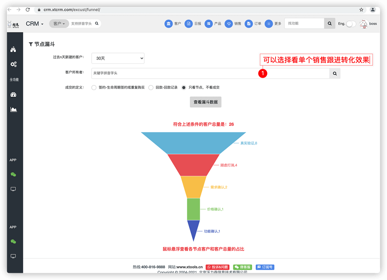Select 回款-回款记录 radio option
Screen dimensions: 387x280
151,87
